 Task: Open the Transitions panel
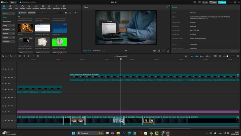(x=35, y=7)
